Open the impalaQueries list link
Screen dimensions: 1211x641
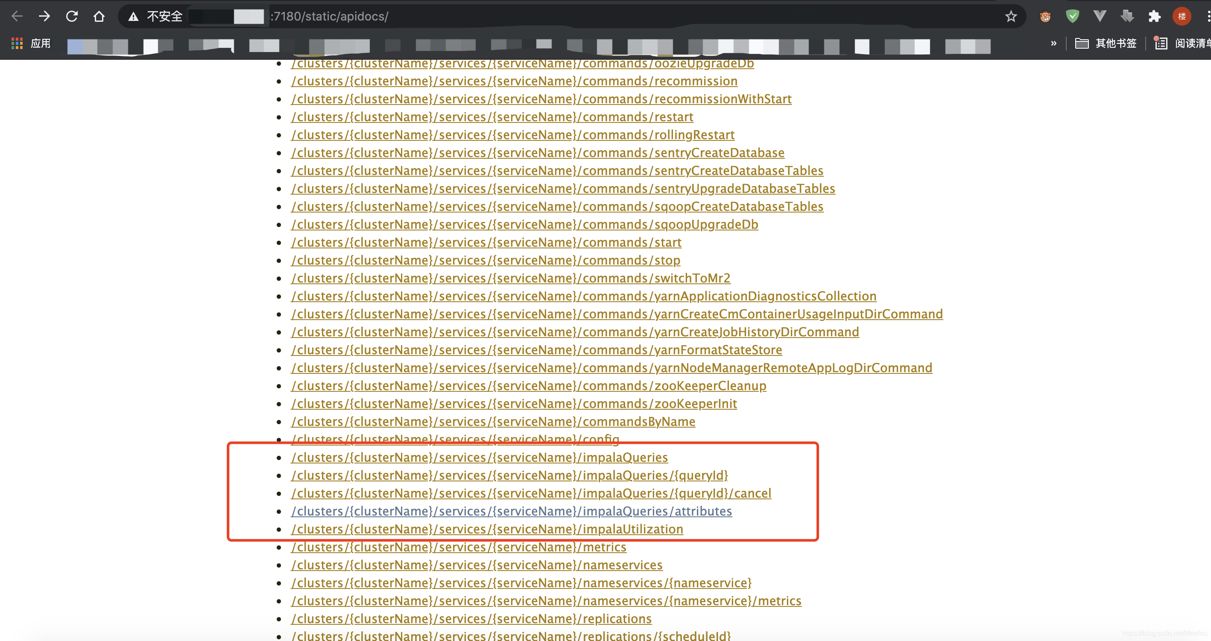480,457
